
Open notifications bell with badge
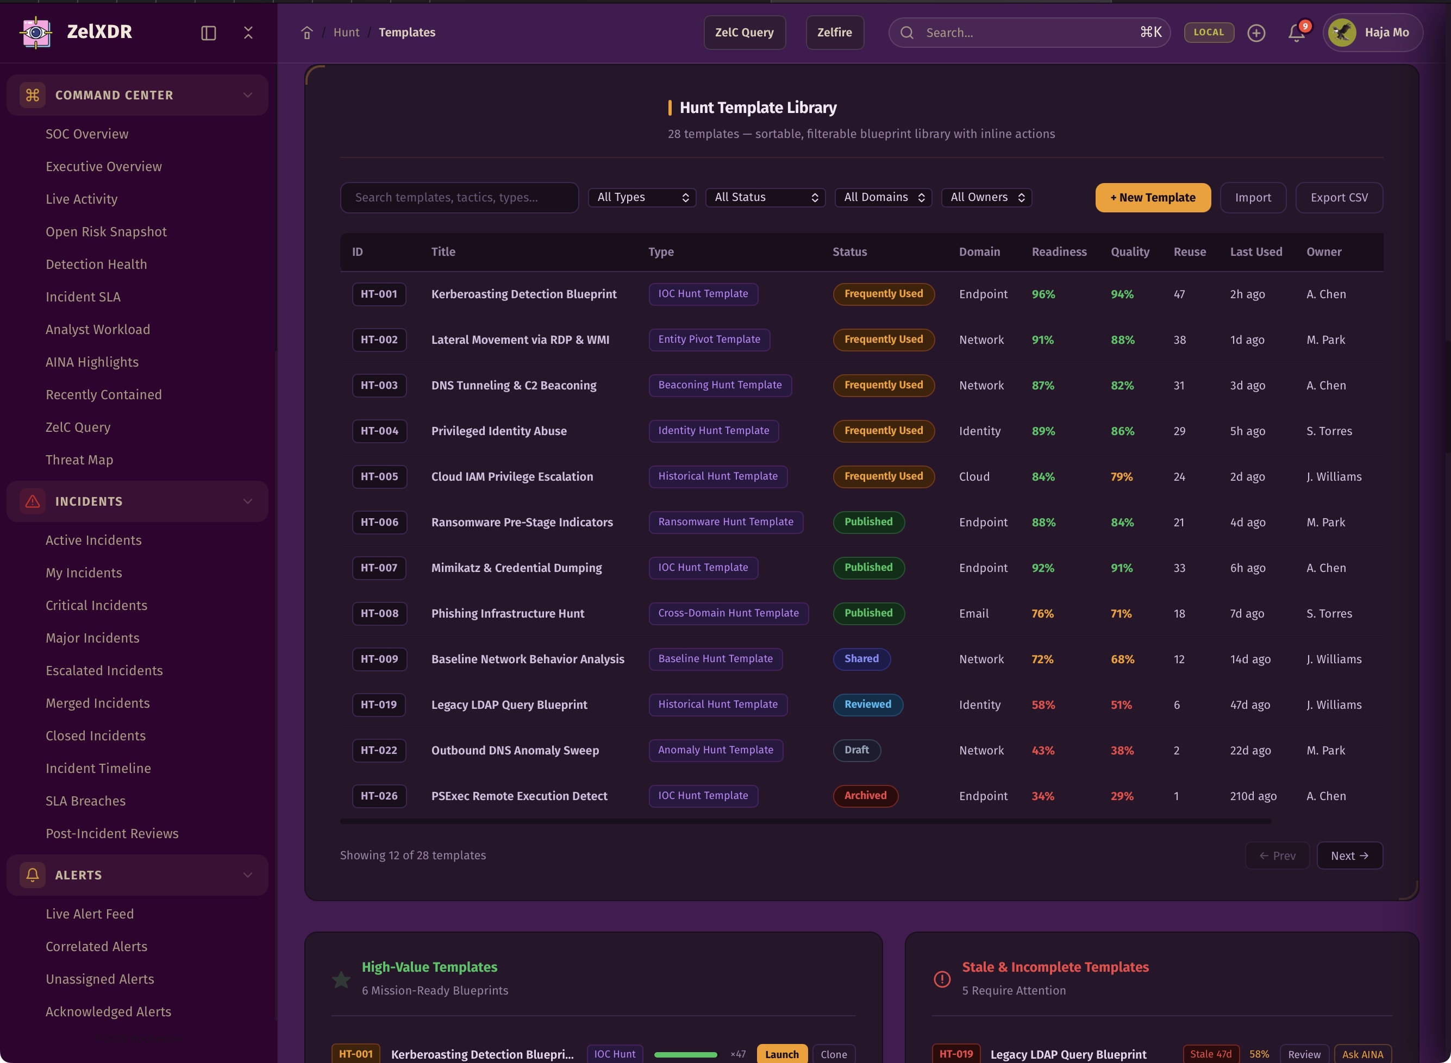(1297, 33)
